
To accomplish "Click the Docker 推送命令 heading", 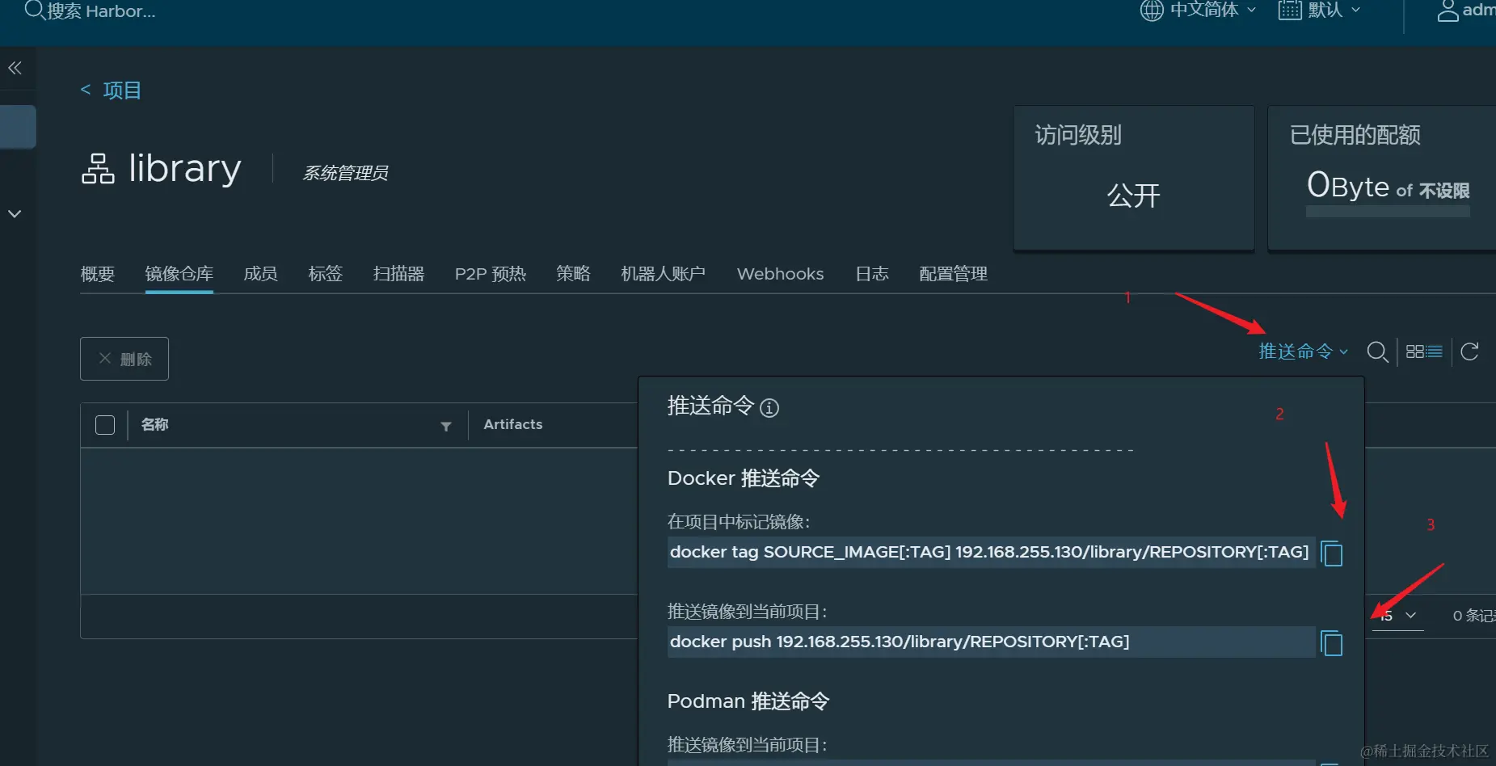I will click(x=744, y=478).
